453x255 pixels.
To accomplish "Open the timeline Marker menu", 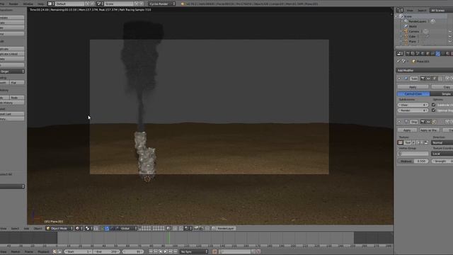I will coord(16,251).
